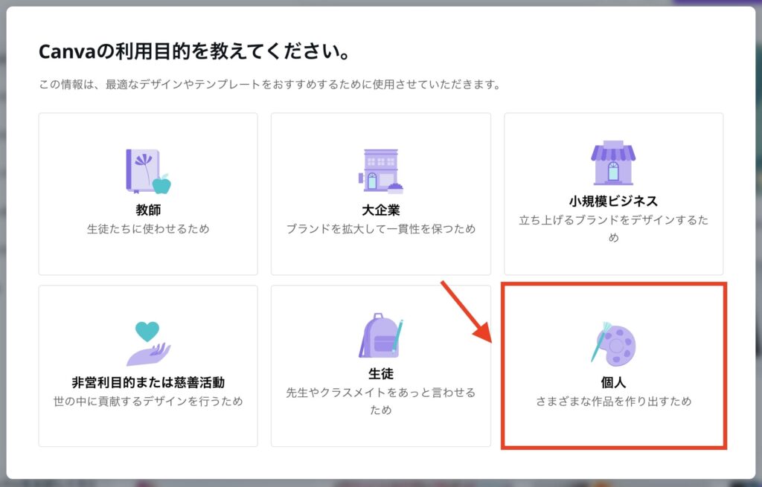The image size is (762, 487).
Task: Click the heart and hand nonprofit icon
Action: coord(148,344)
